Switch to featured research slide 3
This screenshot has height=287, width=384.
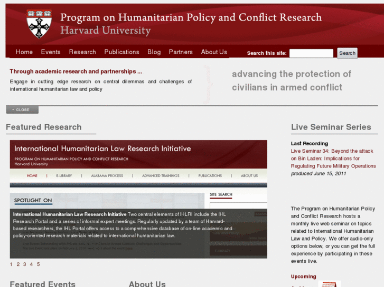[x=24, y=264]
